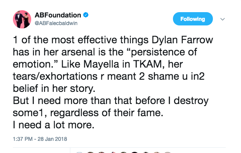Click the tweet line beginning 'But I need more'
Viewport: 241px width, 153px height.
pos(111,101)
